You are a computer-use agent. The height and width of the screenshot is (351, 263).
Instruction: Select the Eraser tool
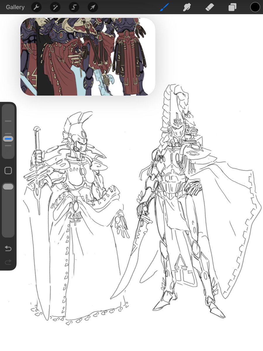coord(210,7)
